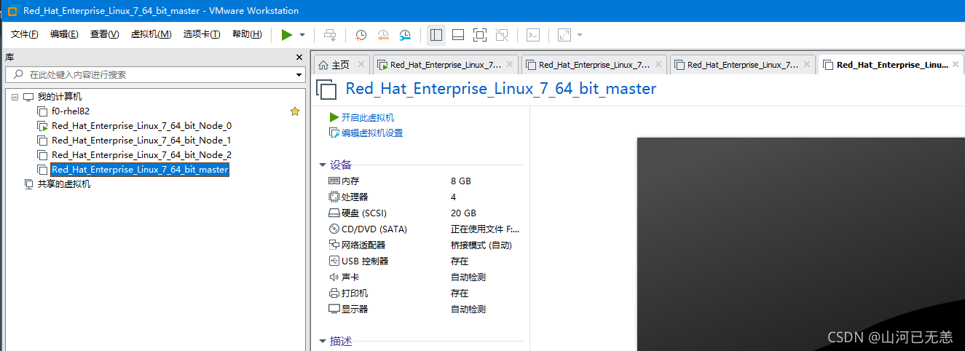Select Red_Hat_Enterprise_Linux_7_64_bit_master in library tree

140,170
